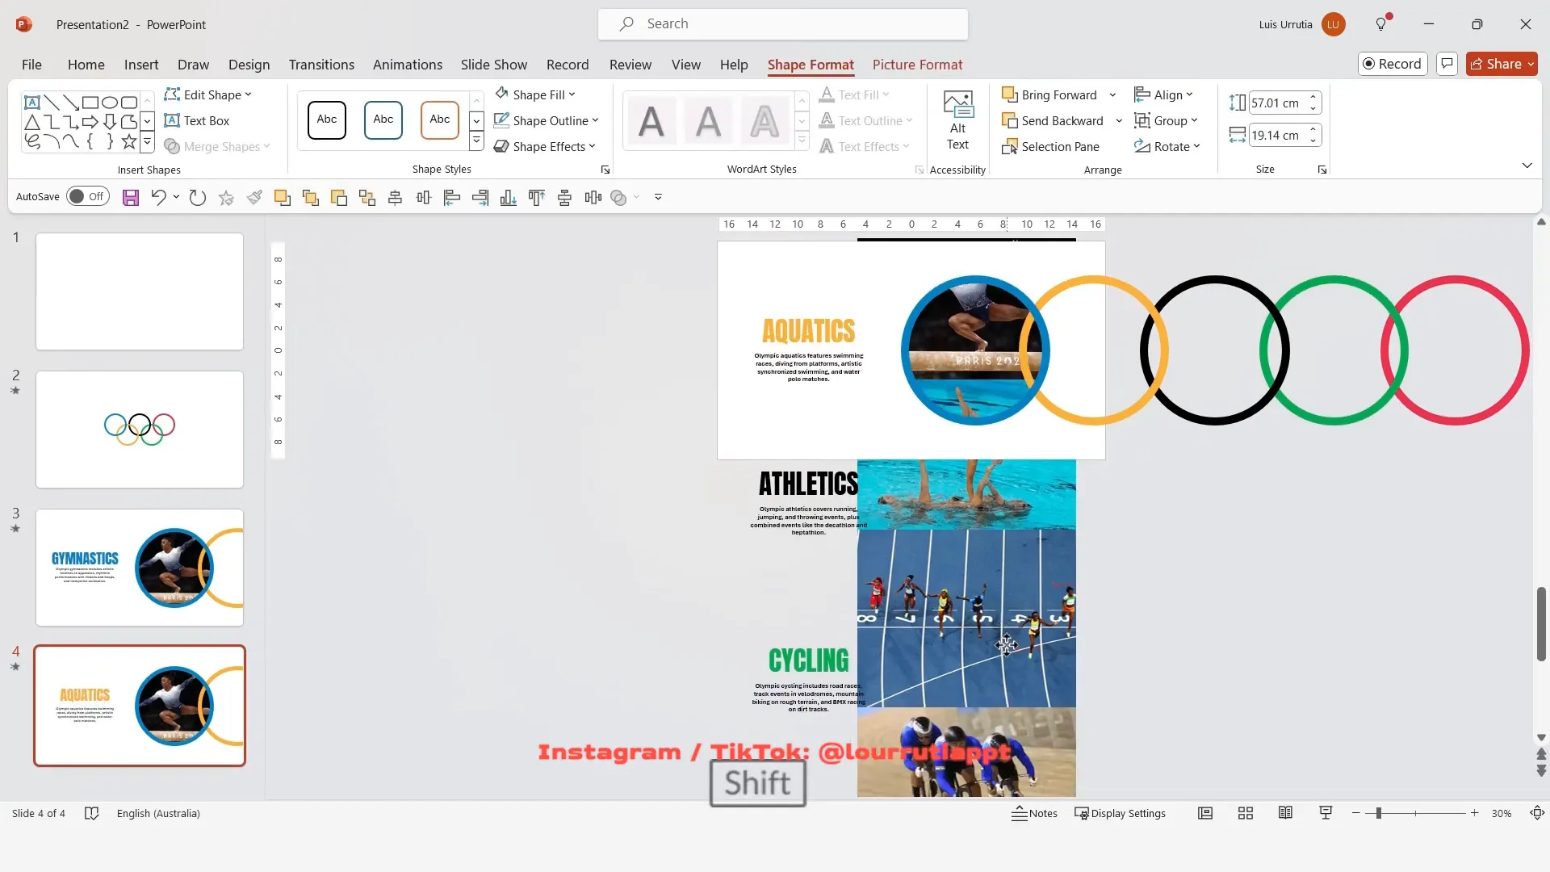
Task: Click the Share button
Action: click(x=1502, y=64)
